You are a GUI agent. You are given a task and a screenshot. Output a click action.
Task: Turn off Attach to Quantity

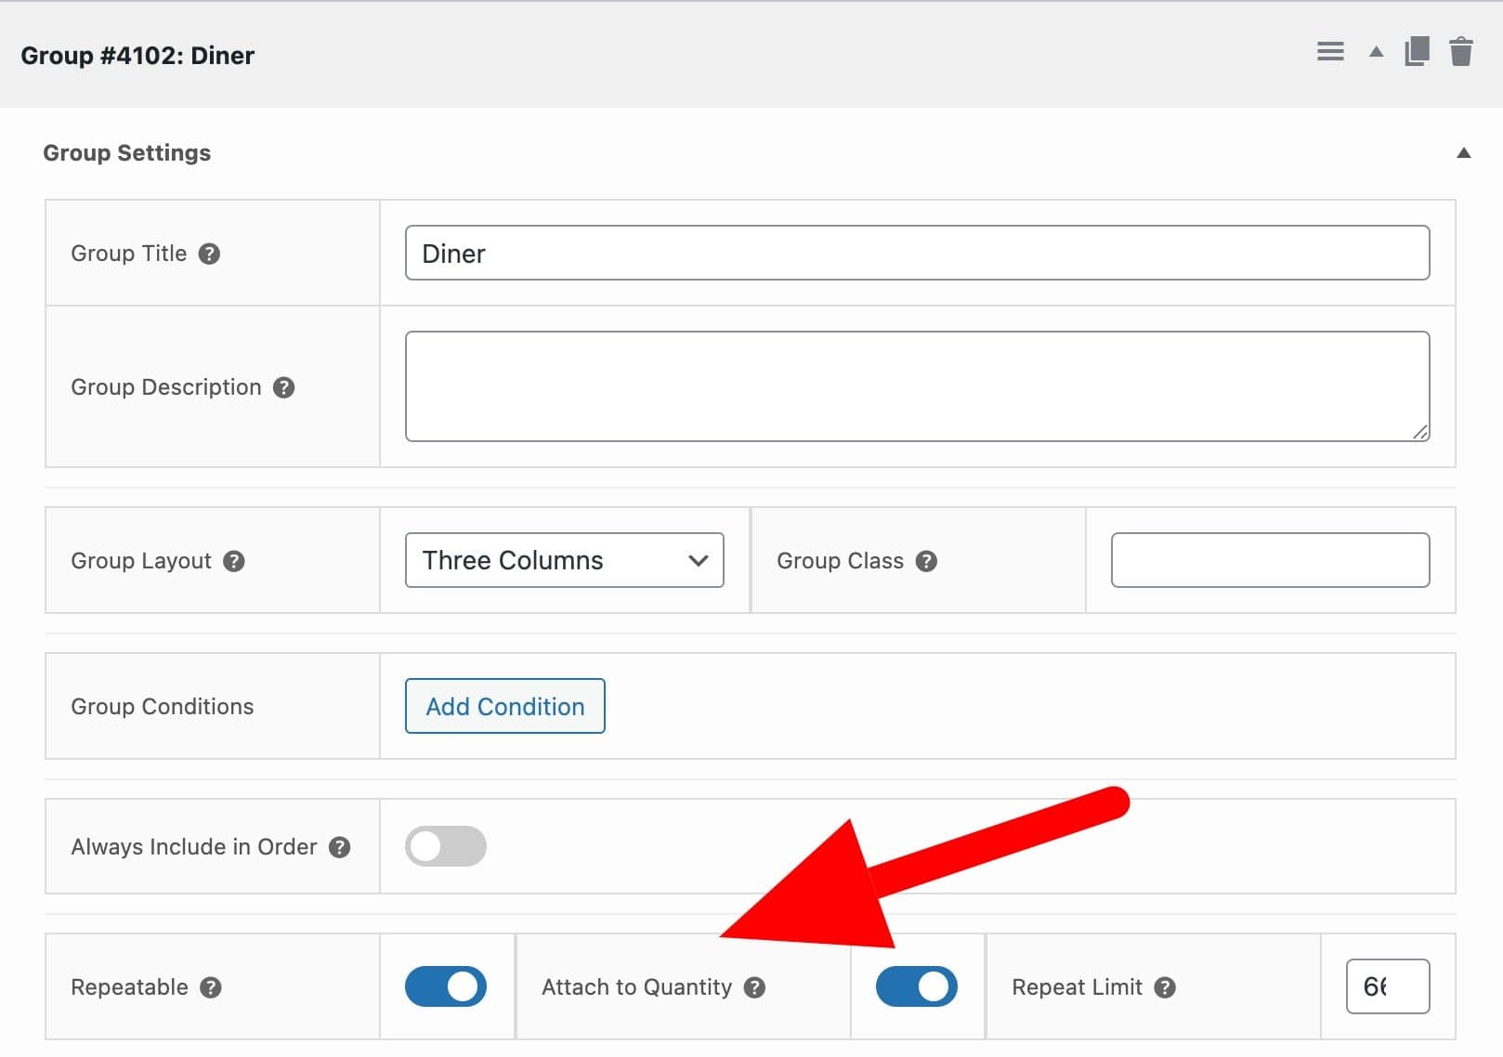point(917,986)
